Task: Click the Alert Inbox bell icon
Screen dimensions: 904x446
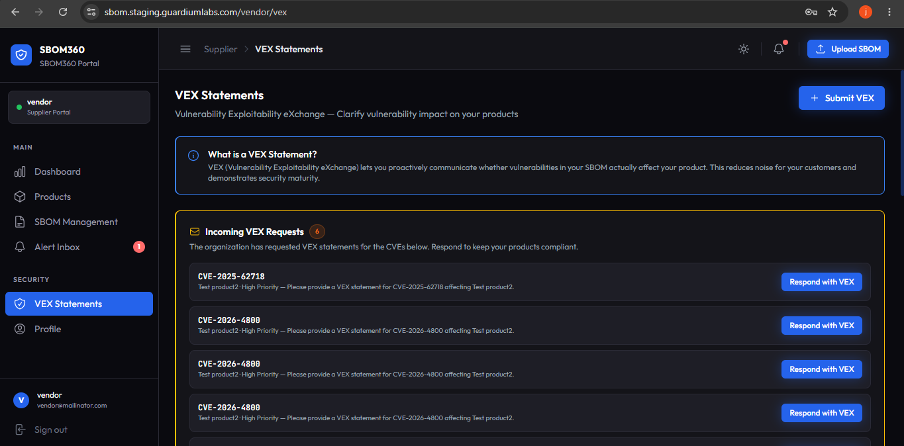Action: [21, 247]
